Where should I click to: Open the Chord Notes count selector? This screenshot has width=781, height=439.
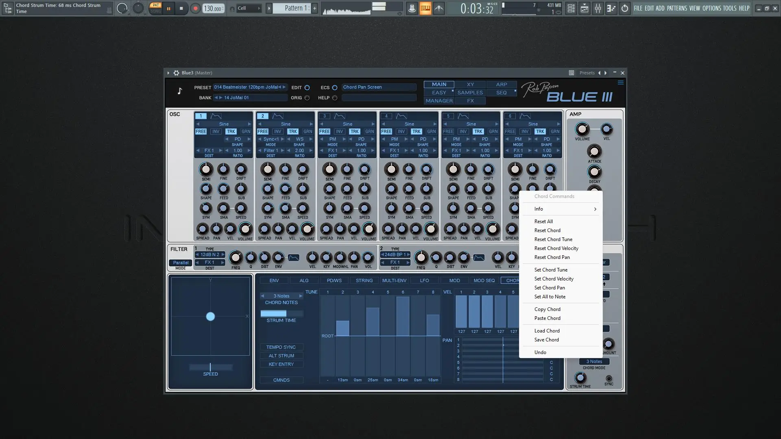coord(281,296)
